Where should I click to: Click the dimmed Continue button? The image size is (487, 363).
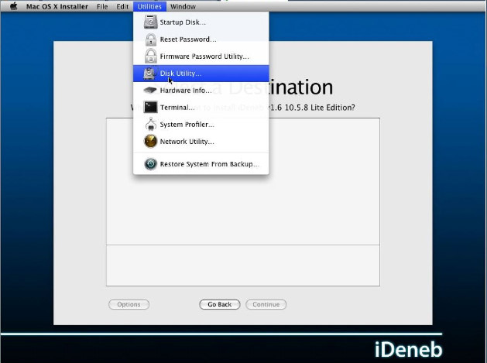point(266,304)
